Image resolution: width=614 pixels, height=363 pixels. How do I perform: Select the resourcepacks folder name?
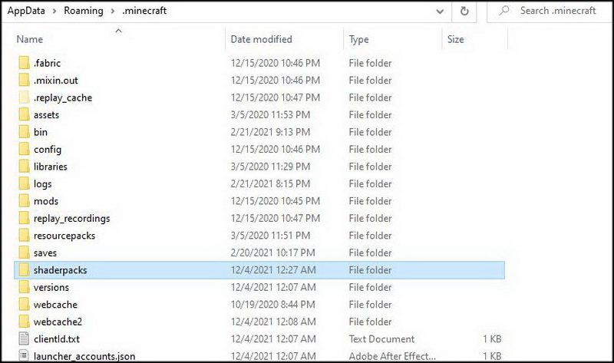64,236
